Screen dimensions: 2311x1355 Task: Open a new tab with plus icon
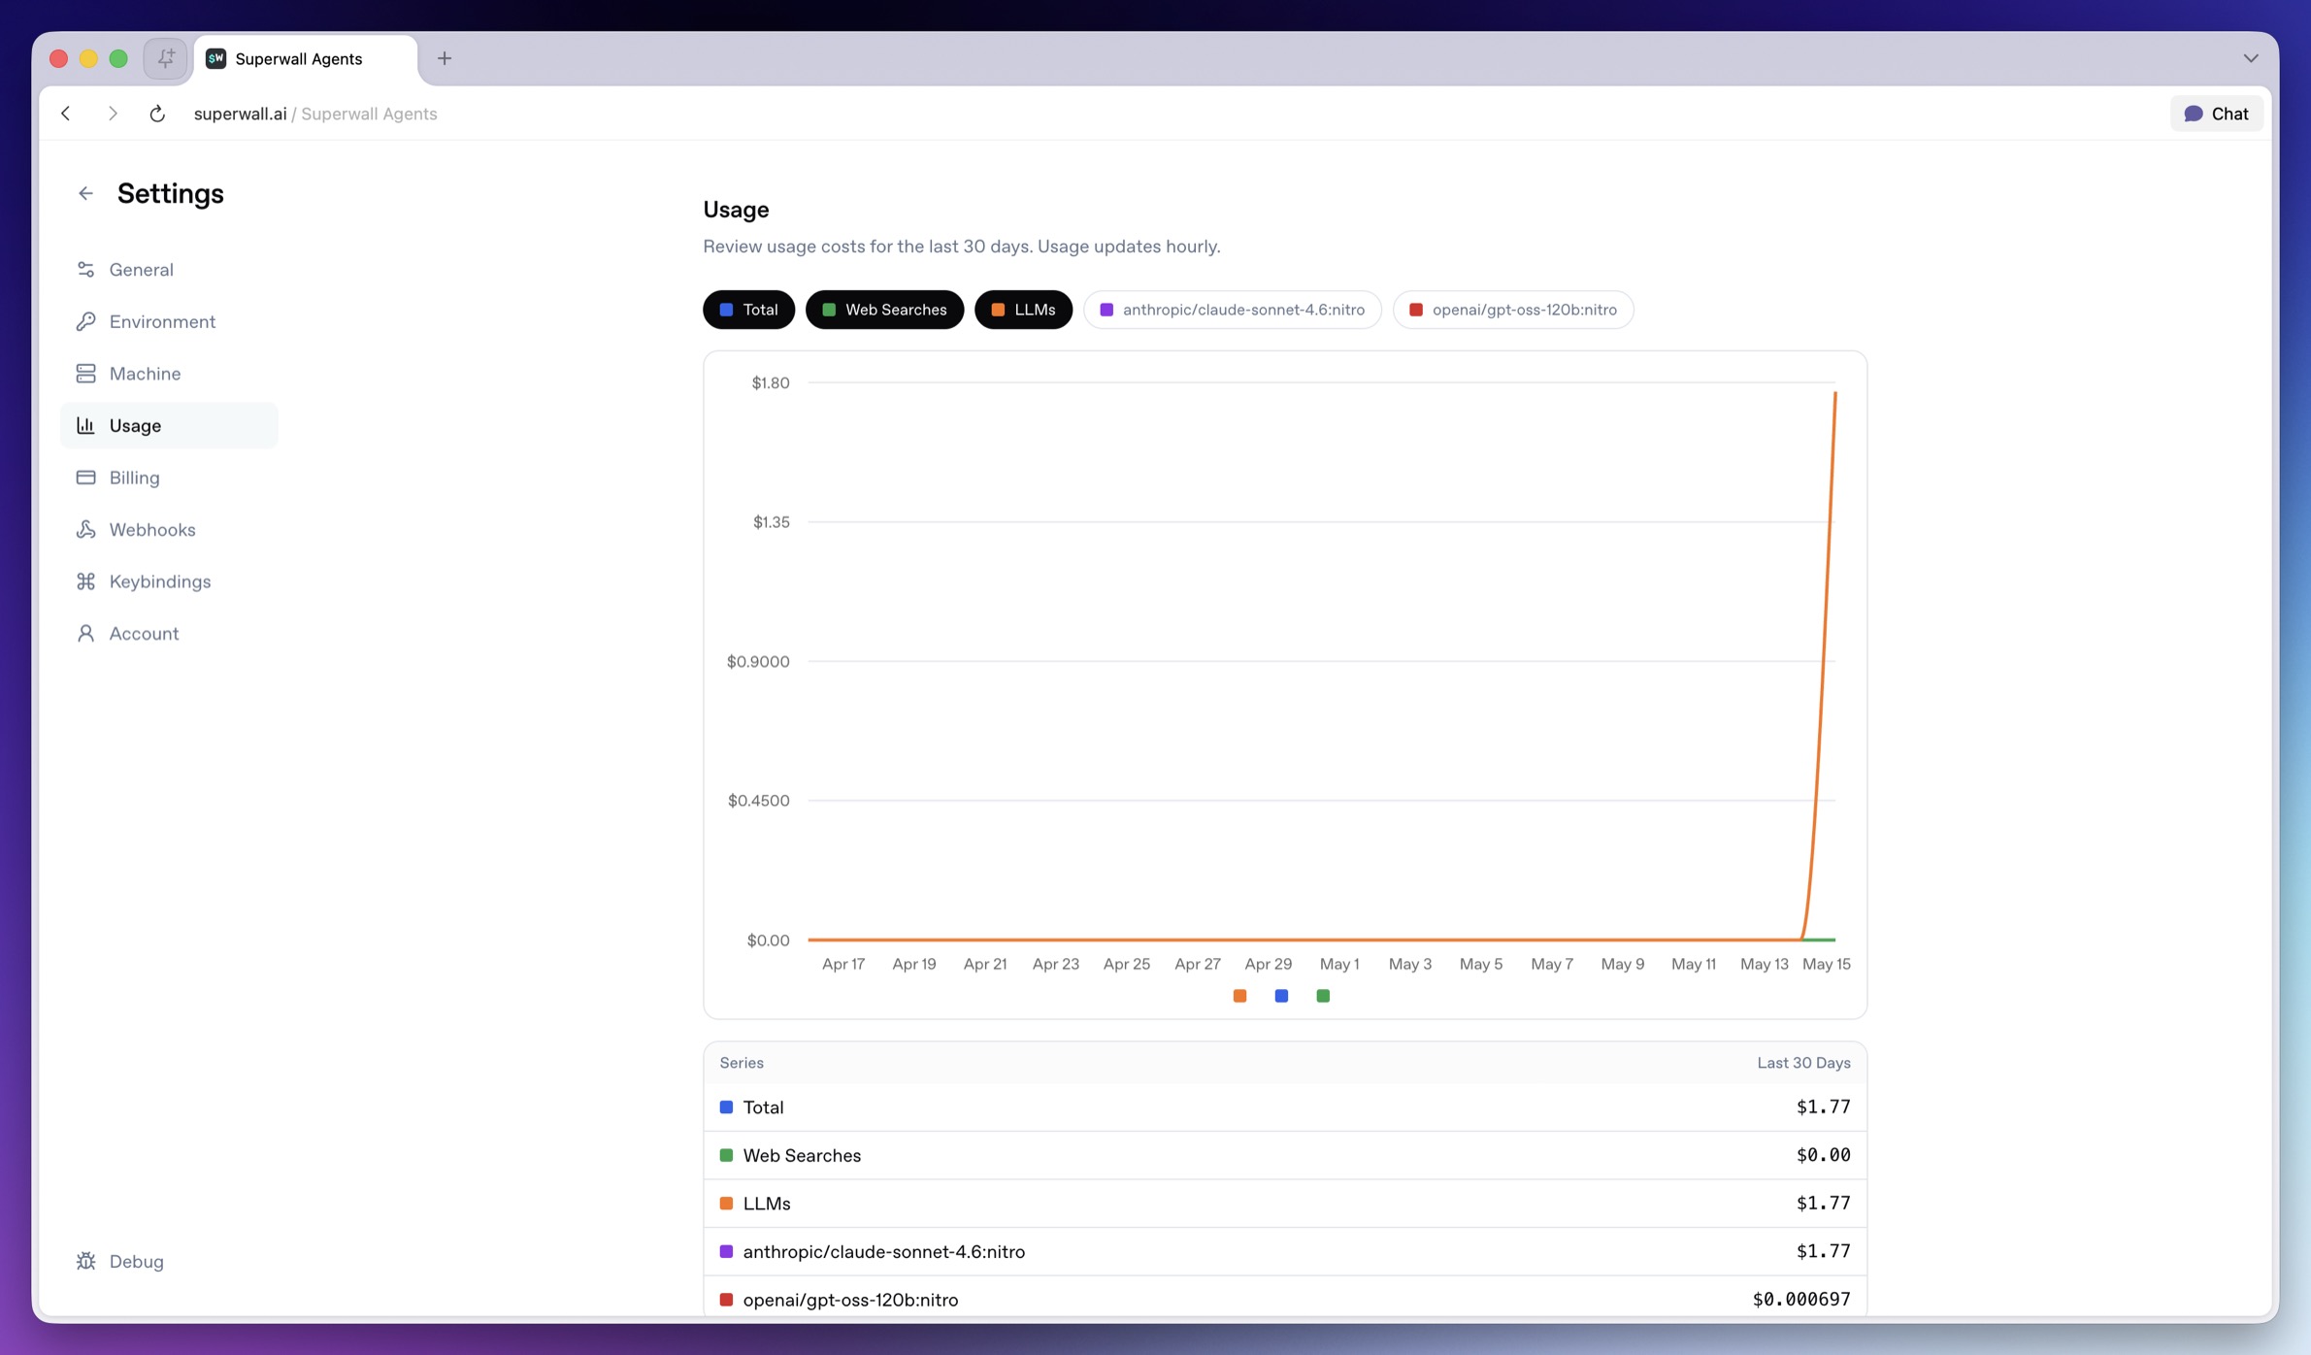(x=445, y=58)
